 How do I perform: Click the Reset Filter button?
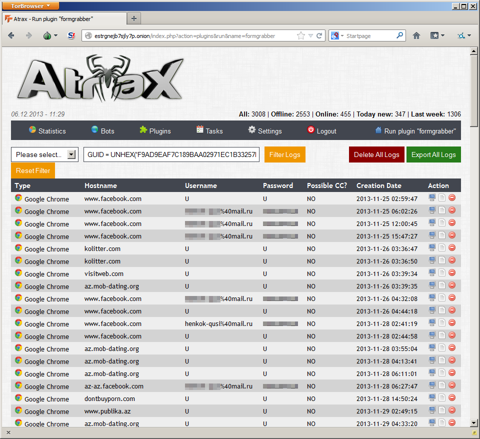(x=33, y=170)
